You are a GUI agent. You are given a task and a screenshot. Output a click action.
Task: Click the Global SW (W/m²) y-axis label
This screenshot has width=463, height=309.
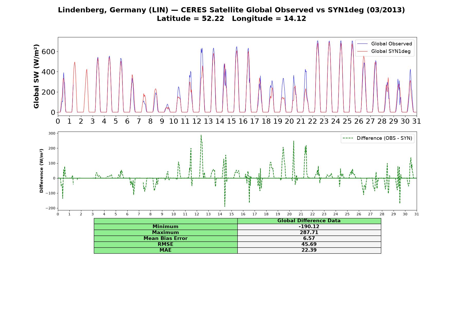coord(36,76)
